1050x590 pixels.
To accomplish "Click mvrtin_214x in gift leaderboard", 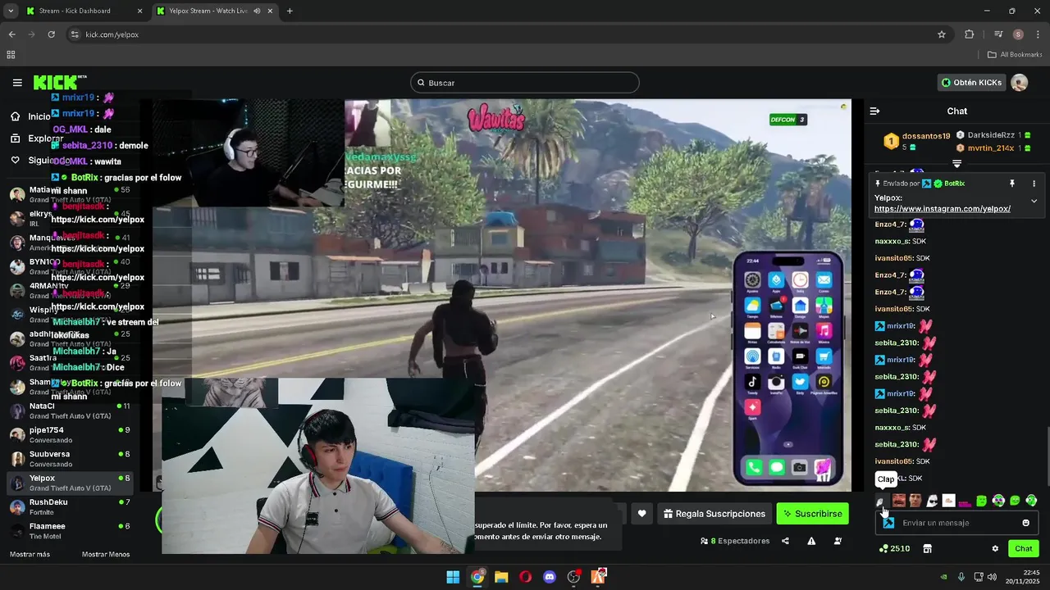I will coord(991,148).
